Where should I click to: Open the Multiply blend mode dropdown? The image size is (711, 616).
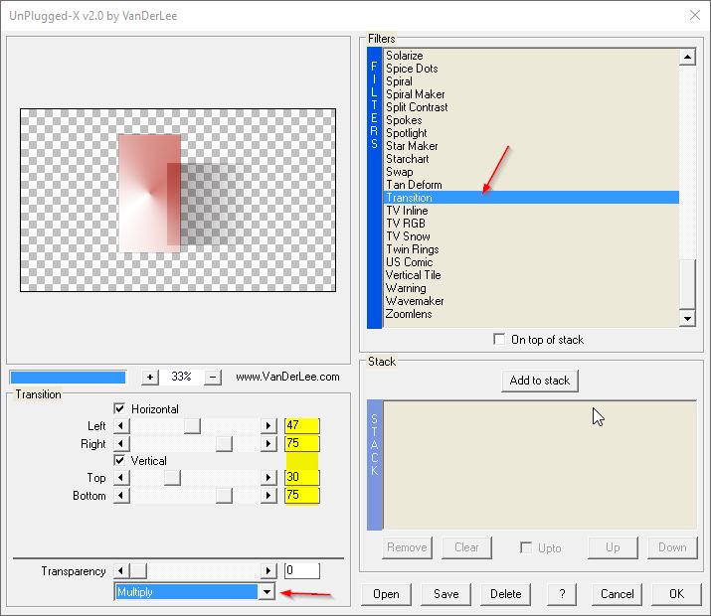click(x=267, y=592)
